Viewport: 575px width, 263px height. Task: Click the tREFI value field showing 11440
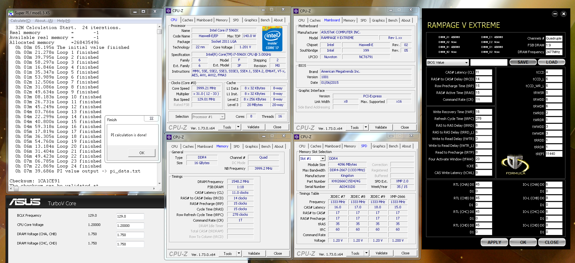point(554,154)
